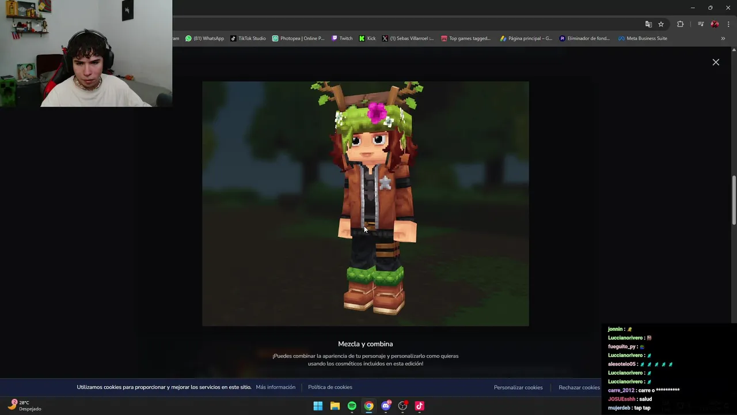Bookmark this page with the star icon

661,24
